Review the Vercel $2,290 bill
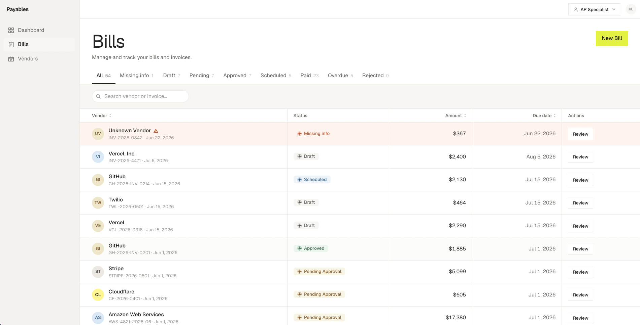The height and width of the screenshot is (325, 640). pyautogui.click(x=580, y=226)
